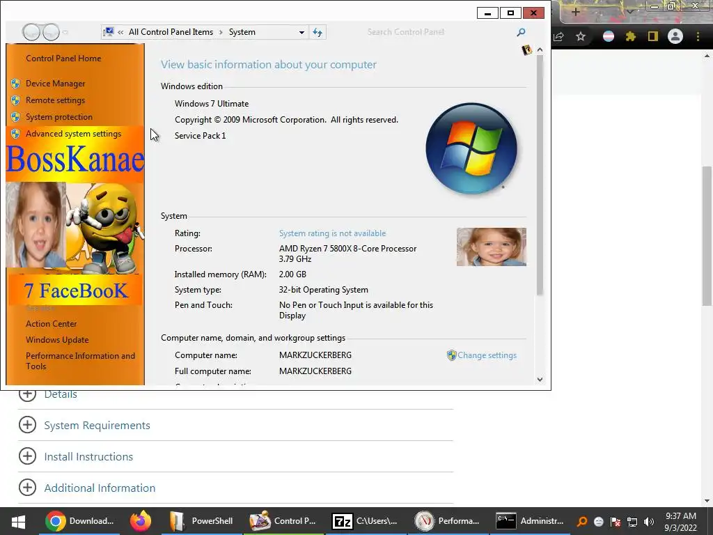
Task: Open new tab in Chrome window
Action: [575, 12]
